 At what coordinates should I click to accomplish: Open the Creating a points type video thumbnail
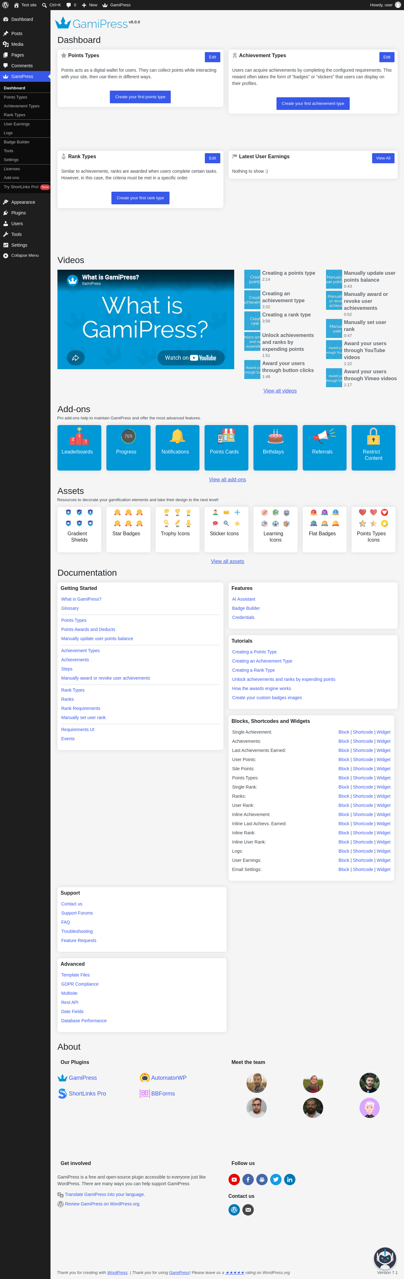[252, 279]
